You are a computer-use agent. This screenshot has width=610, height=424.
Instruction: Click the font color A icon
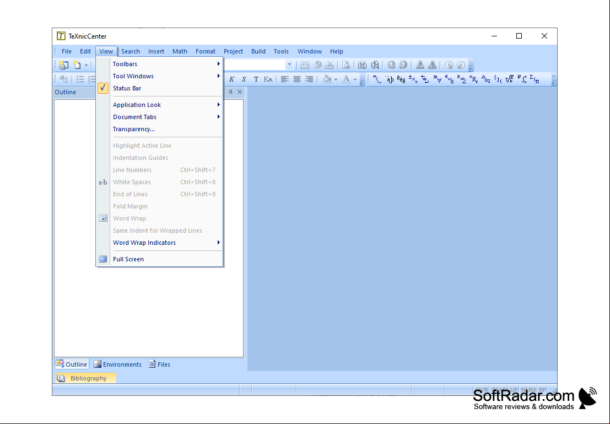(346, 79)
